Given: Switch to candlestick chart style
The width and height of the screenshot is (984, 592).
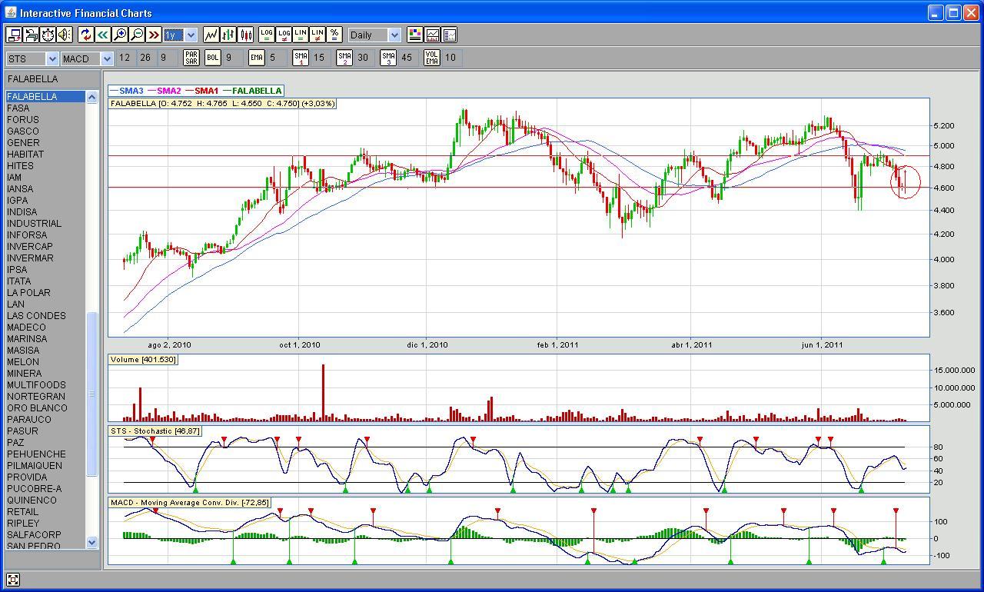Looking at the screenshot, I should [x=246, y=35].
